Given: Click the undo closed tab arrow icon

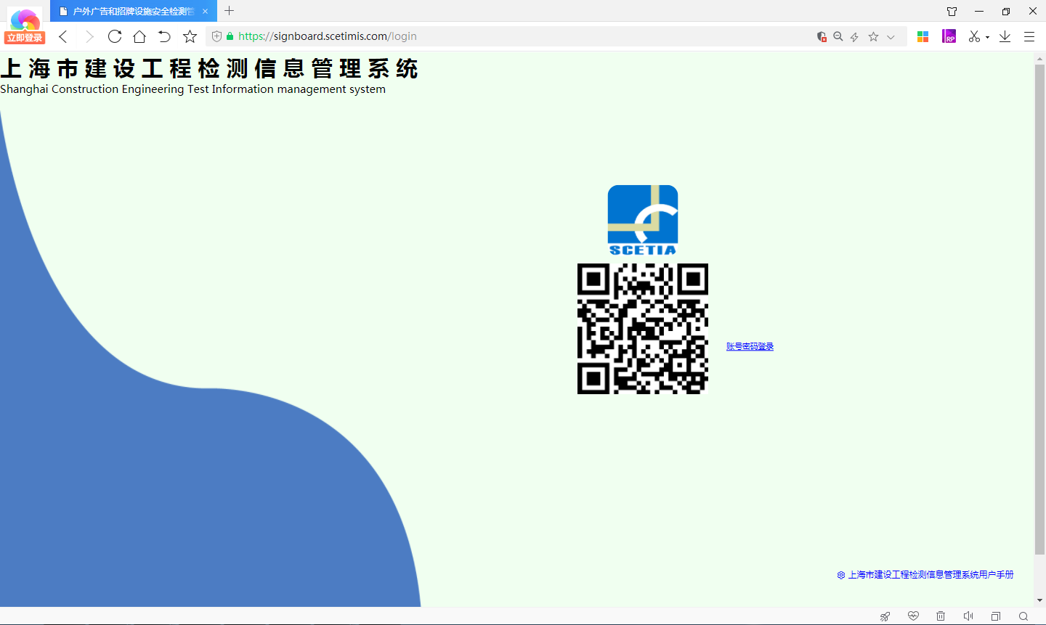Looking at the screenshot, I should coord(164,36).
